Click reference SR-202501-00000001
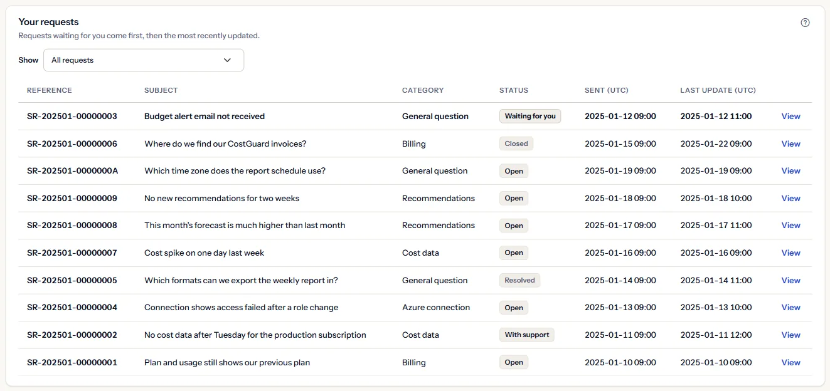This screenshot has width=830, height=391. click(x=72, y=362)
